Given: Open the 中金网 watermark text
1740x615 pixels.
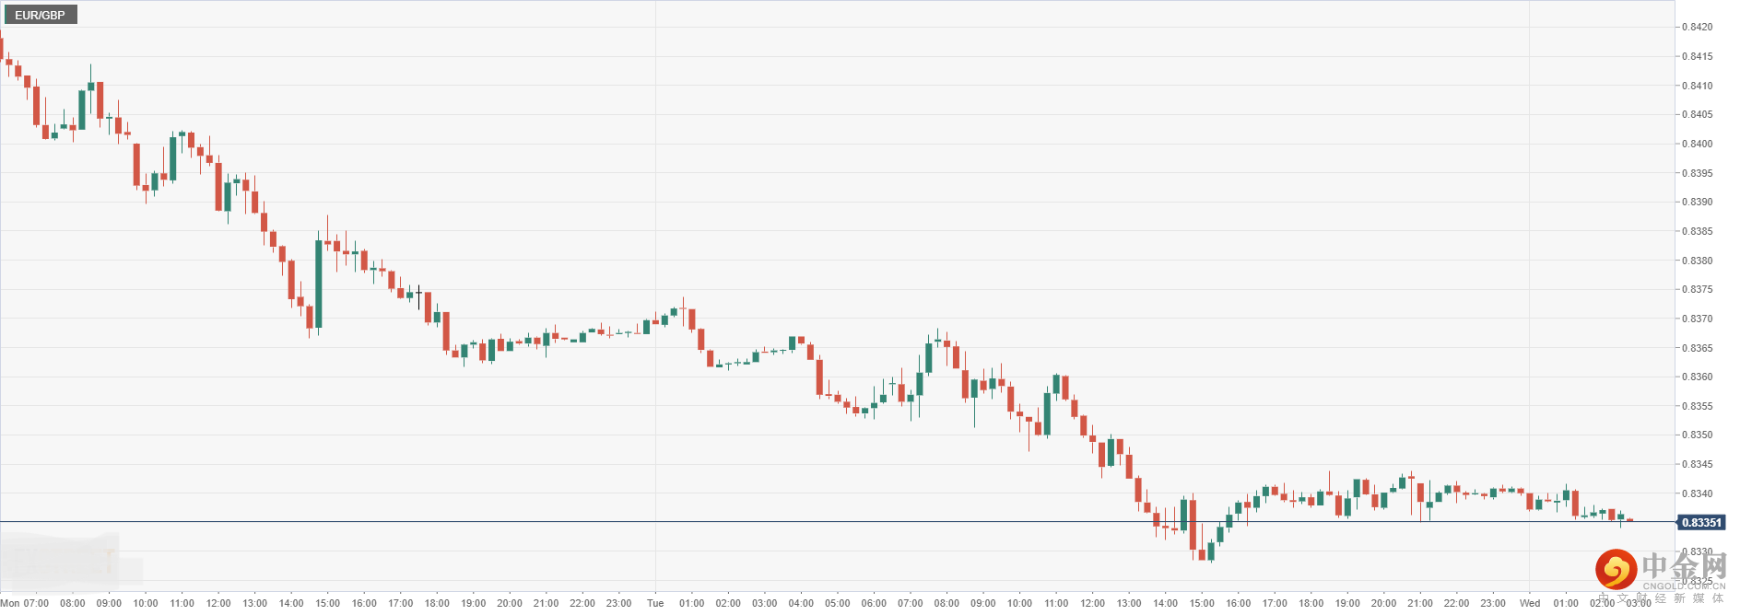Looking at the screenshot, I should (x=1684, y=566).
